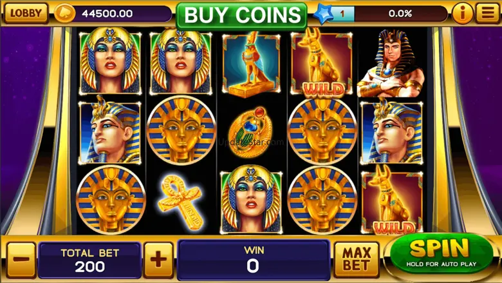Click the blue star level icon
502x283 pixels.
point(323,14)
